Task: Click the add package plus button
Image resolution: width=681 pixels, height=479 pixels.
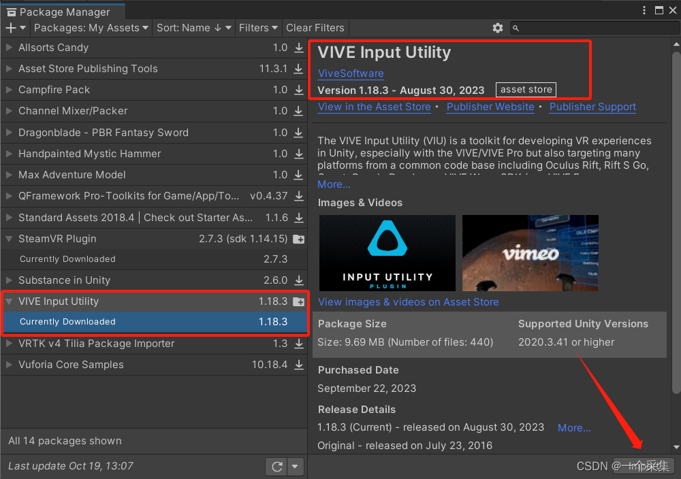Action: pyautogui.click(x=16, y=28)
